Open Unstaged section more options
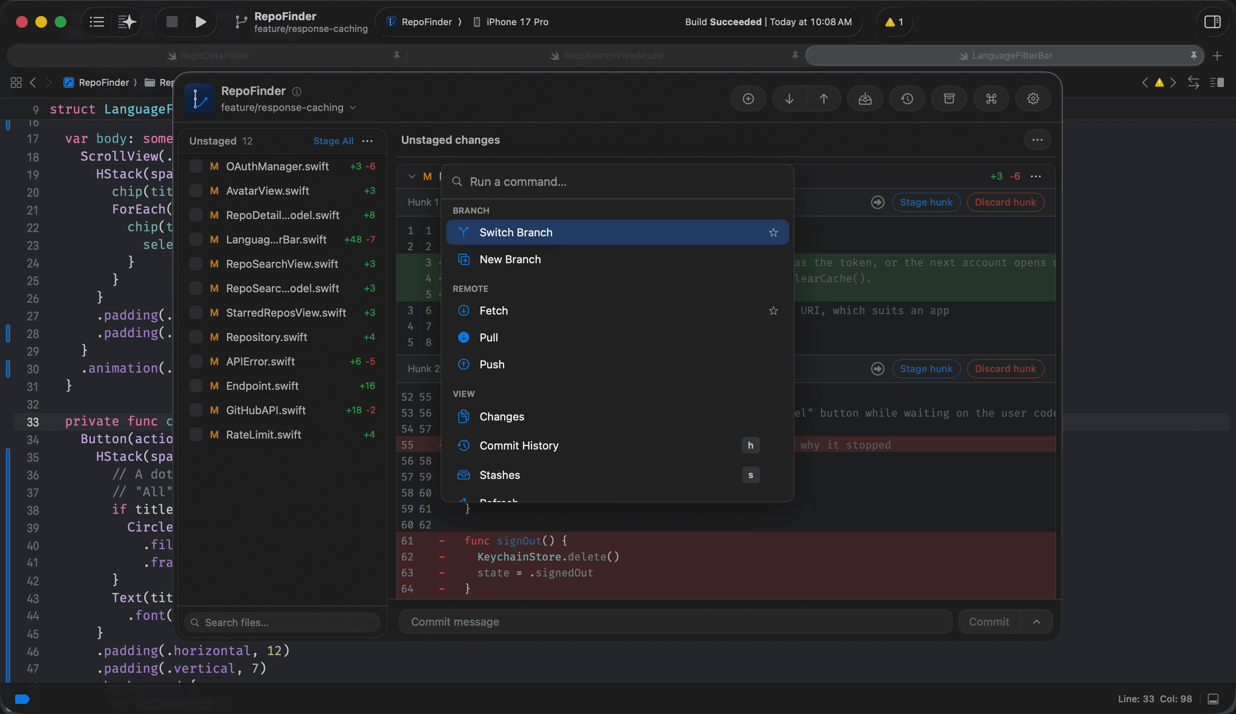This screenshot has width=1236, height=714. pos(367,141)
